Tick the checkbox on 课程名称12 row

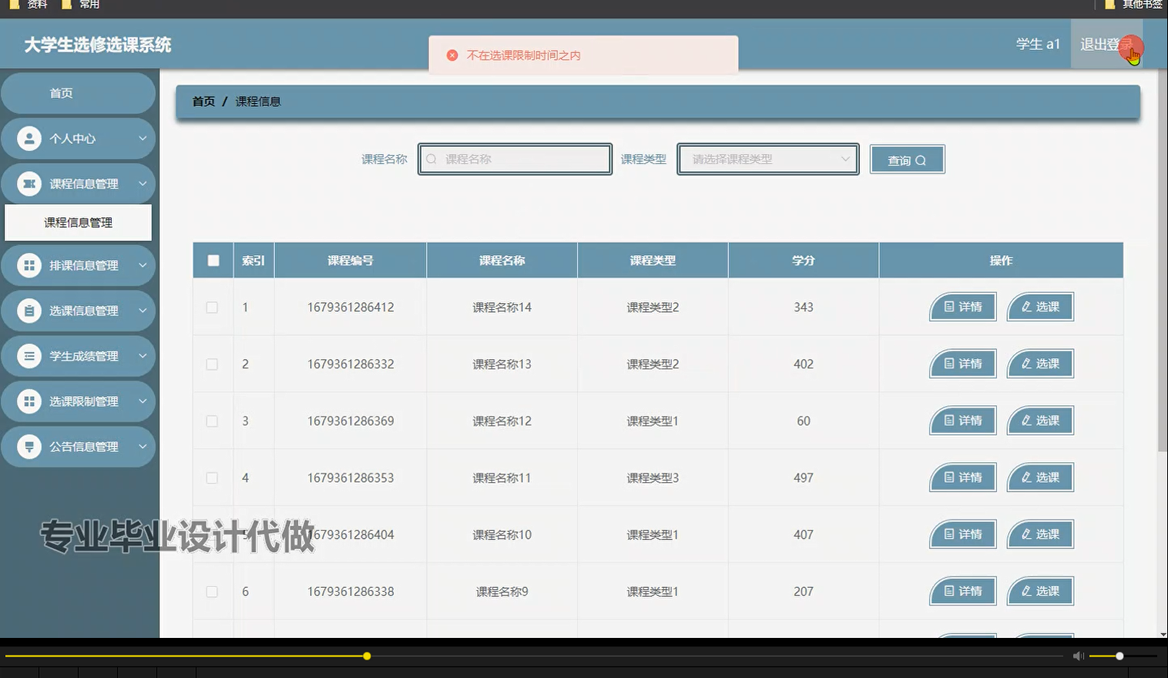point(213,421)
